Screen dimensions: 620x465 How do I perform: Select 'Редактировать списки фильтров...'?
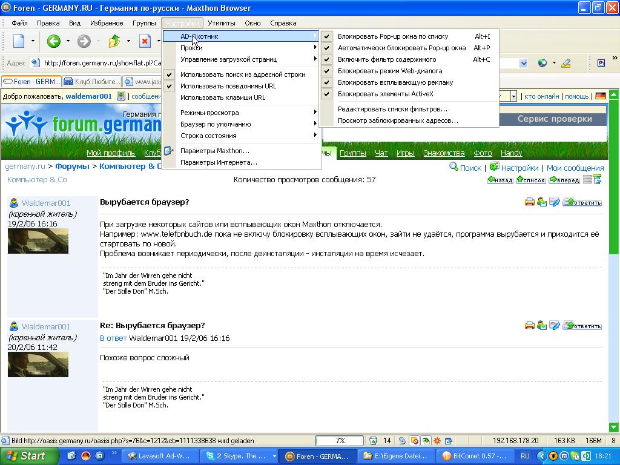click(409, 109)
